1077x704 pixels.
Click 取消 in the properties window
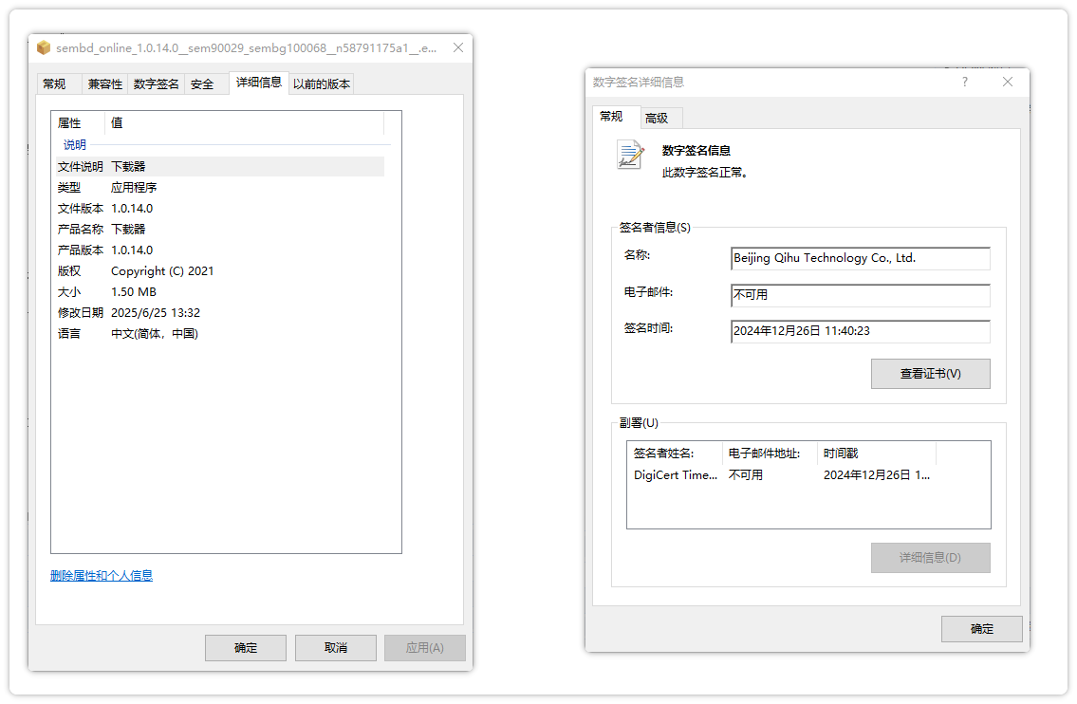click(x=336, y=648)
